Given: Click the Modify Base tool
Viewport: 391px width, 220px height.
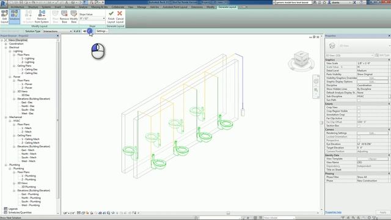Looking at the screenshot, I should pos(73,16).
